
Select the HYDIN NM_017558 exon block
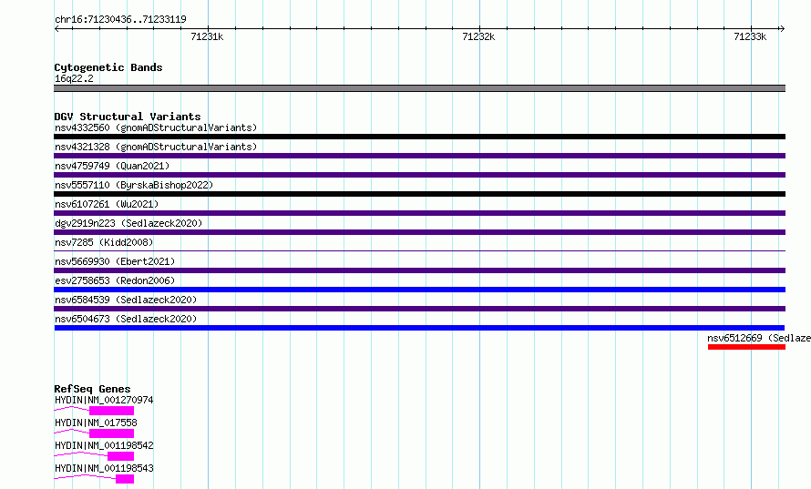111,433
